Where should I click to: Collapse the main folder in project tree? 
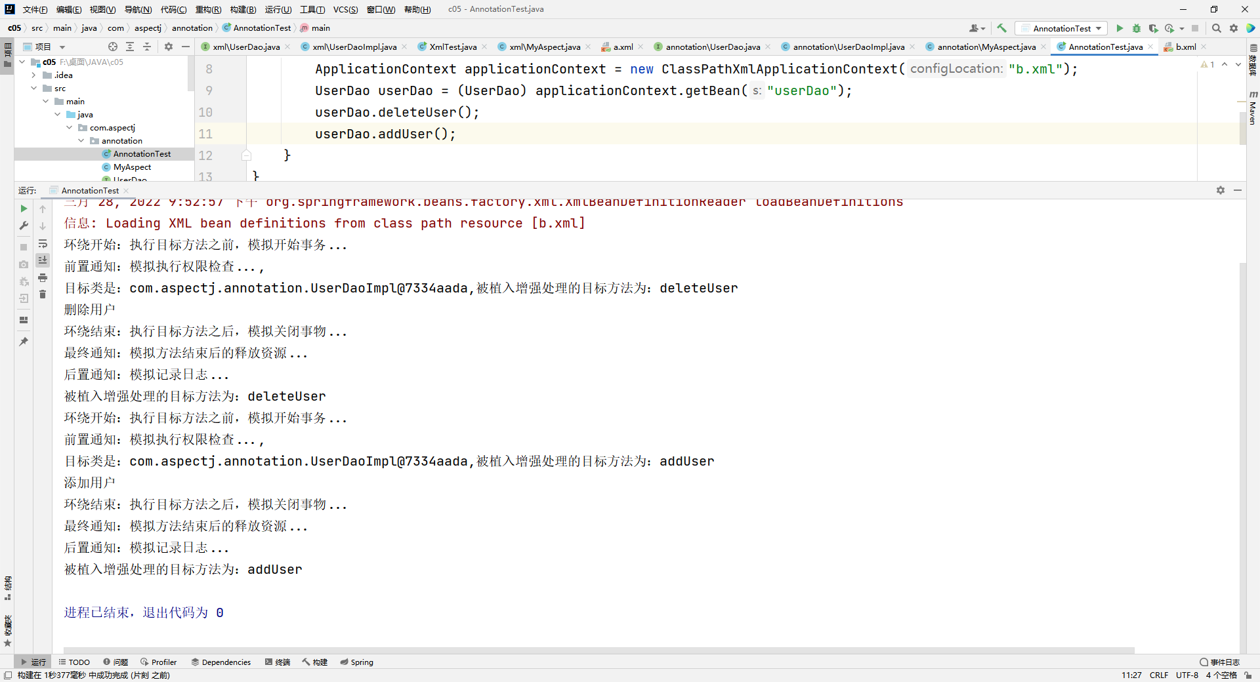tap(46, 102)
